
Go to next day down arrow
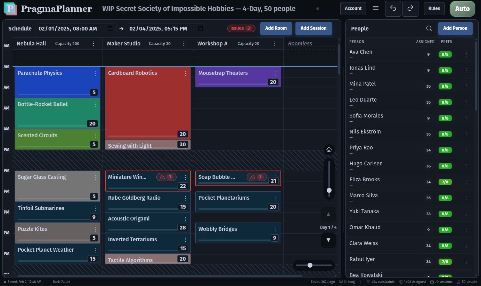click(328, 240)
